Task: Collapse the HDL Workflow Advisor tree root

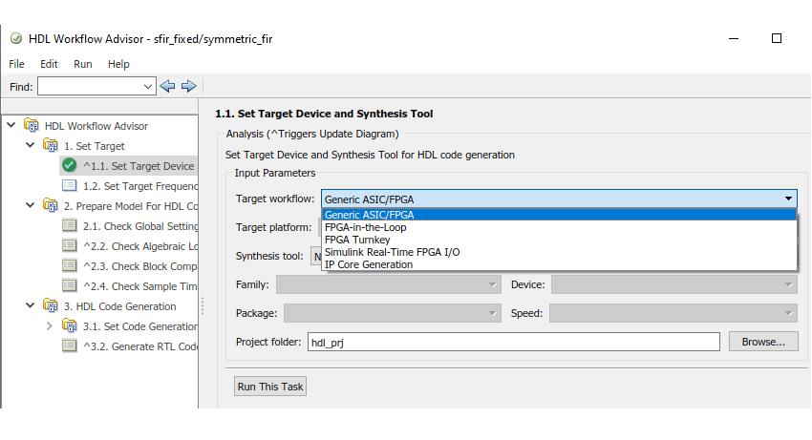Action: [11, 126]
